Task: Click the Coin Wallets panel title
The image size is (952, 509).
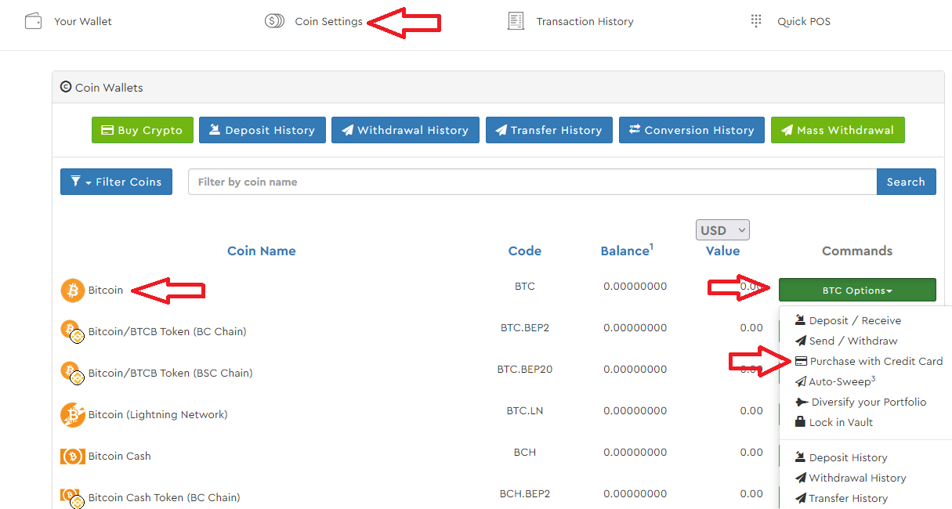Action: click(109, 88)
